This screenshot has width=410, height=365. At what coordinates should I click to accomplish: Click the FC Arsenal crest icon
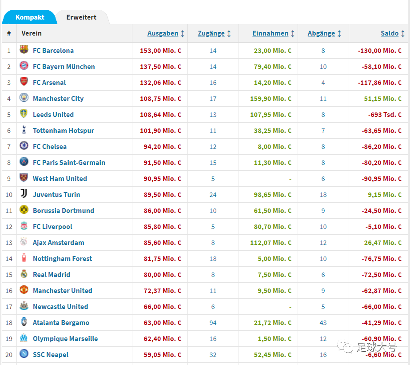coord(24,81)
